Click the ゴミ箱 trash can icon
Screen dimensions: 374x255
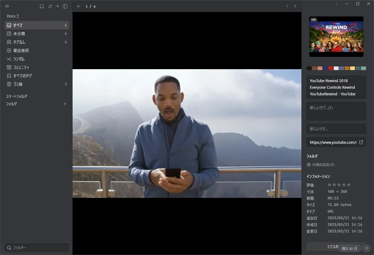tap(9, 84)
